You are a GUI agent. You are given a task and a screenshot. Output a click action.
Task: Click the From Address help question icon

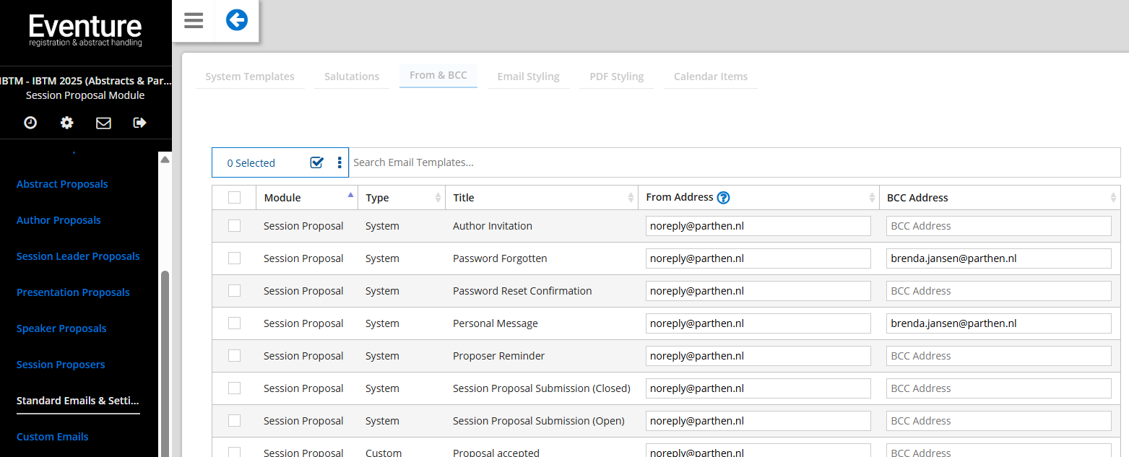723,198
